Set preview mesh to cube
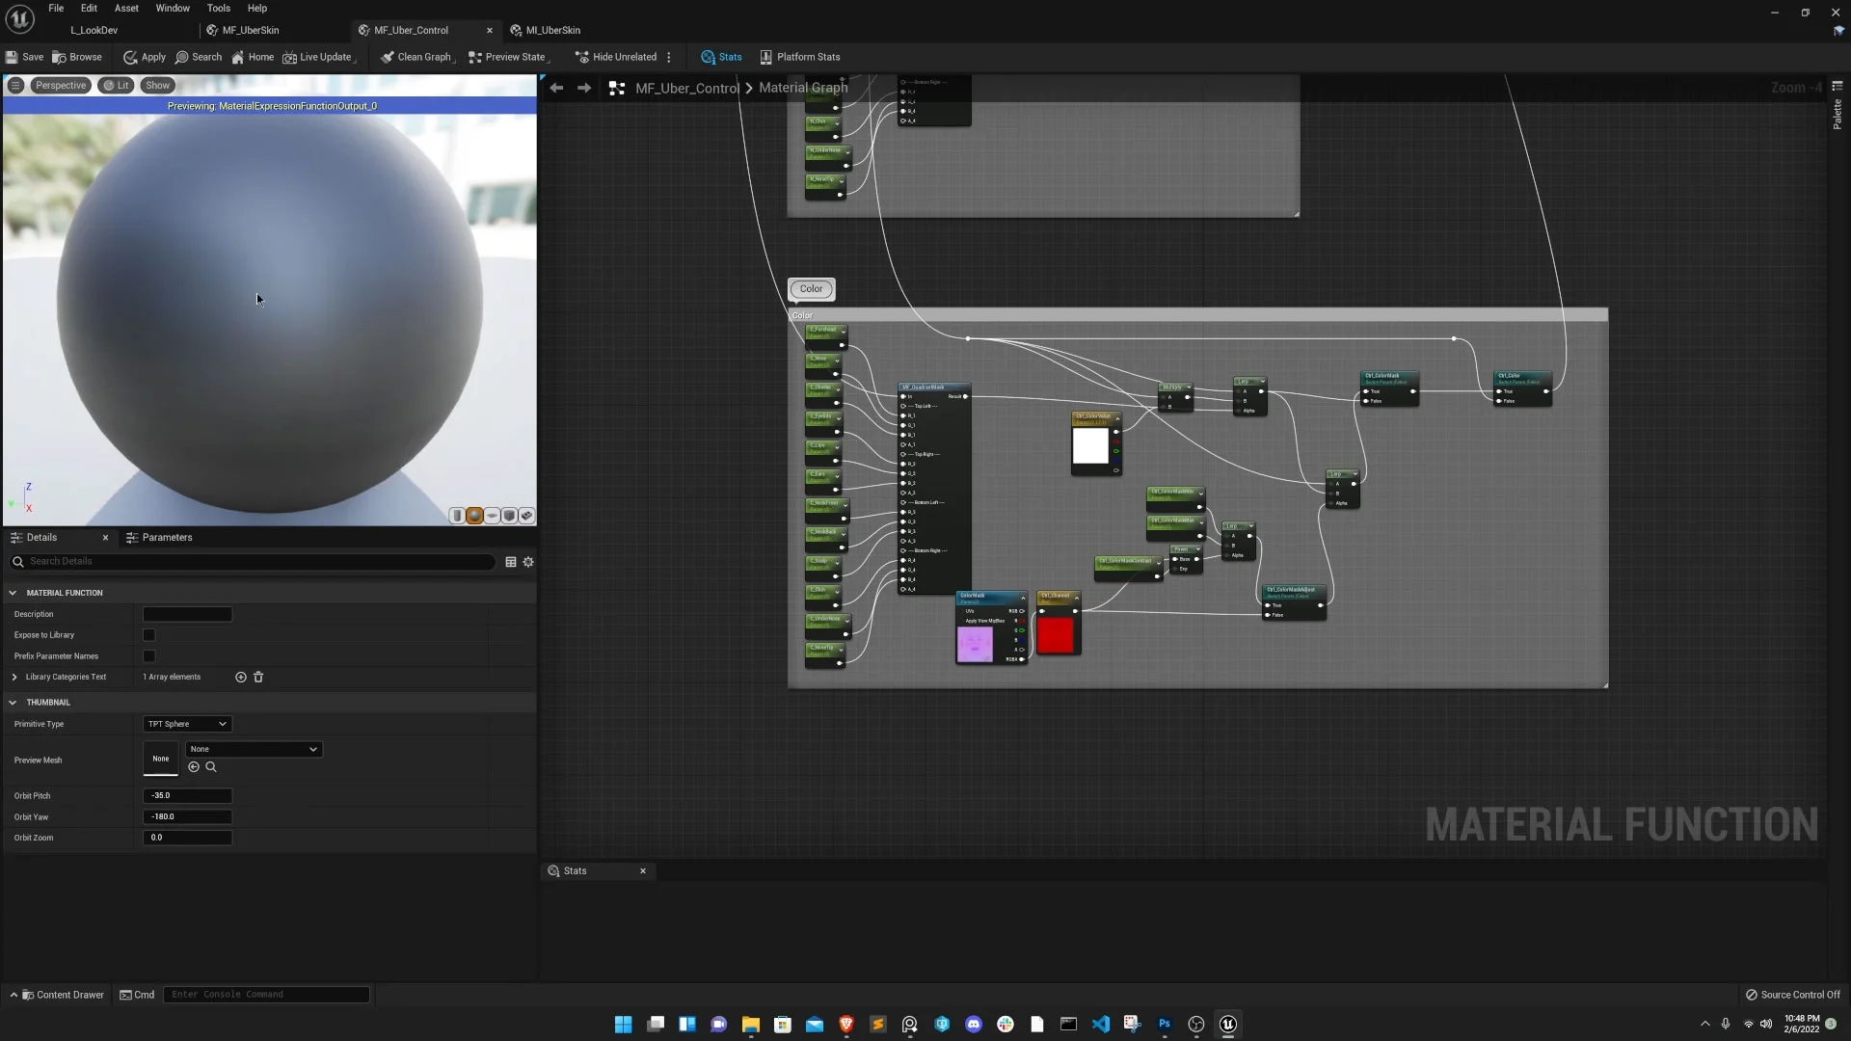Image resolution: width=1851 pixels, height=1041 pixels. tap(509, 516)
